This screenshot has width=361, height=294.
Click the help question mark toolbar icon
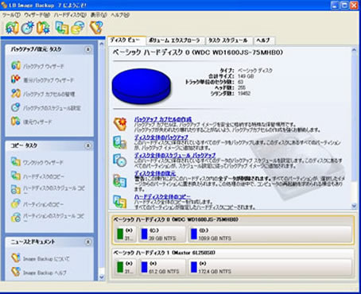click(96, 27)
